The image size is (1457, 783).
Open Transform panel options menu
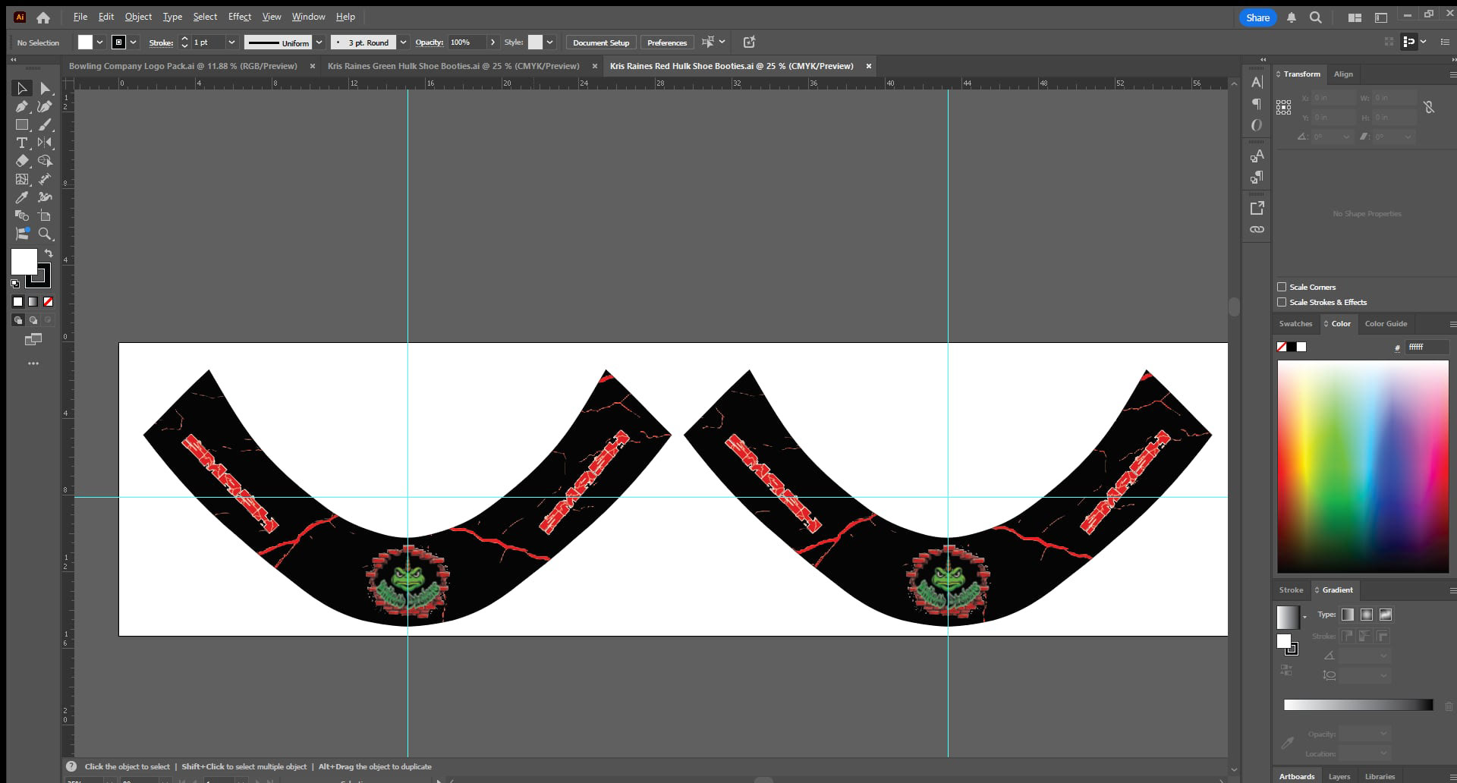click(x=1452, y=74)
